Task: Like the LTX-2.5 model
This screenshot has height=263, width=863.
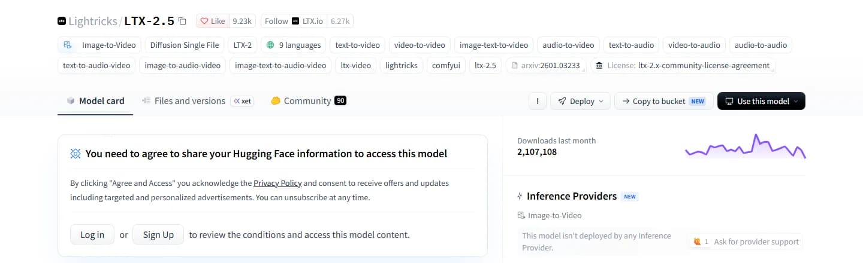Action: coord(213,21)
